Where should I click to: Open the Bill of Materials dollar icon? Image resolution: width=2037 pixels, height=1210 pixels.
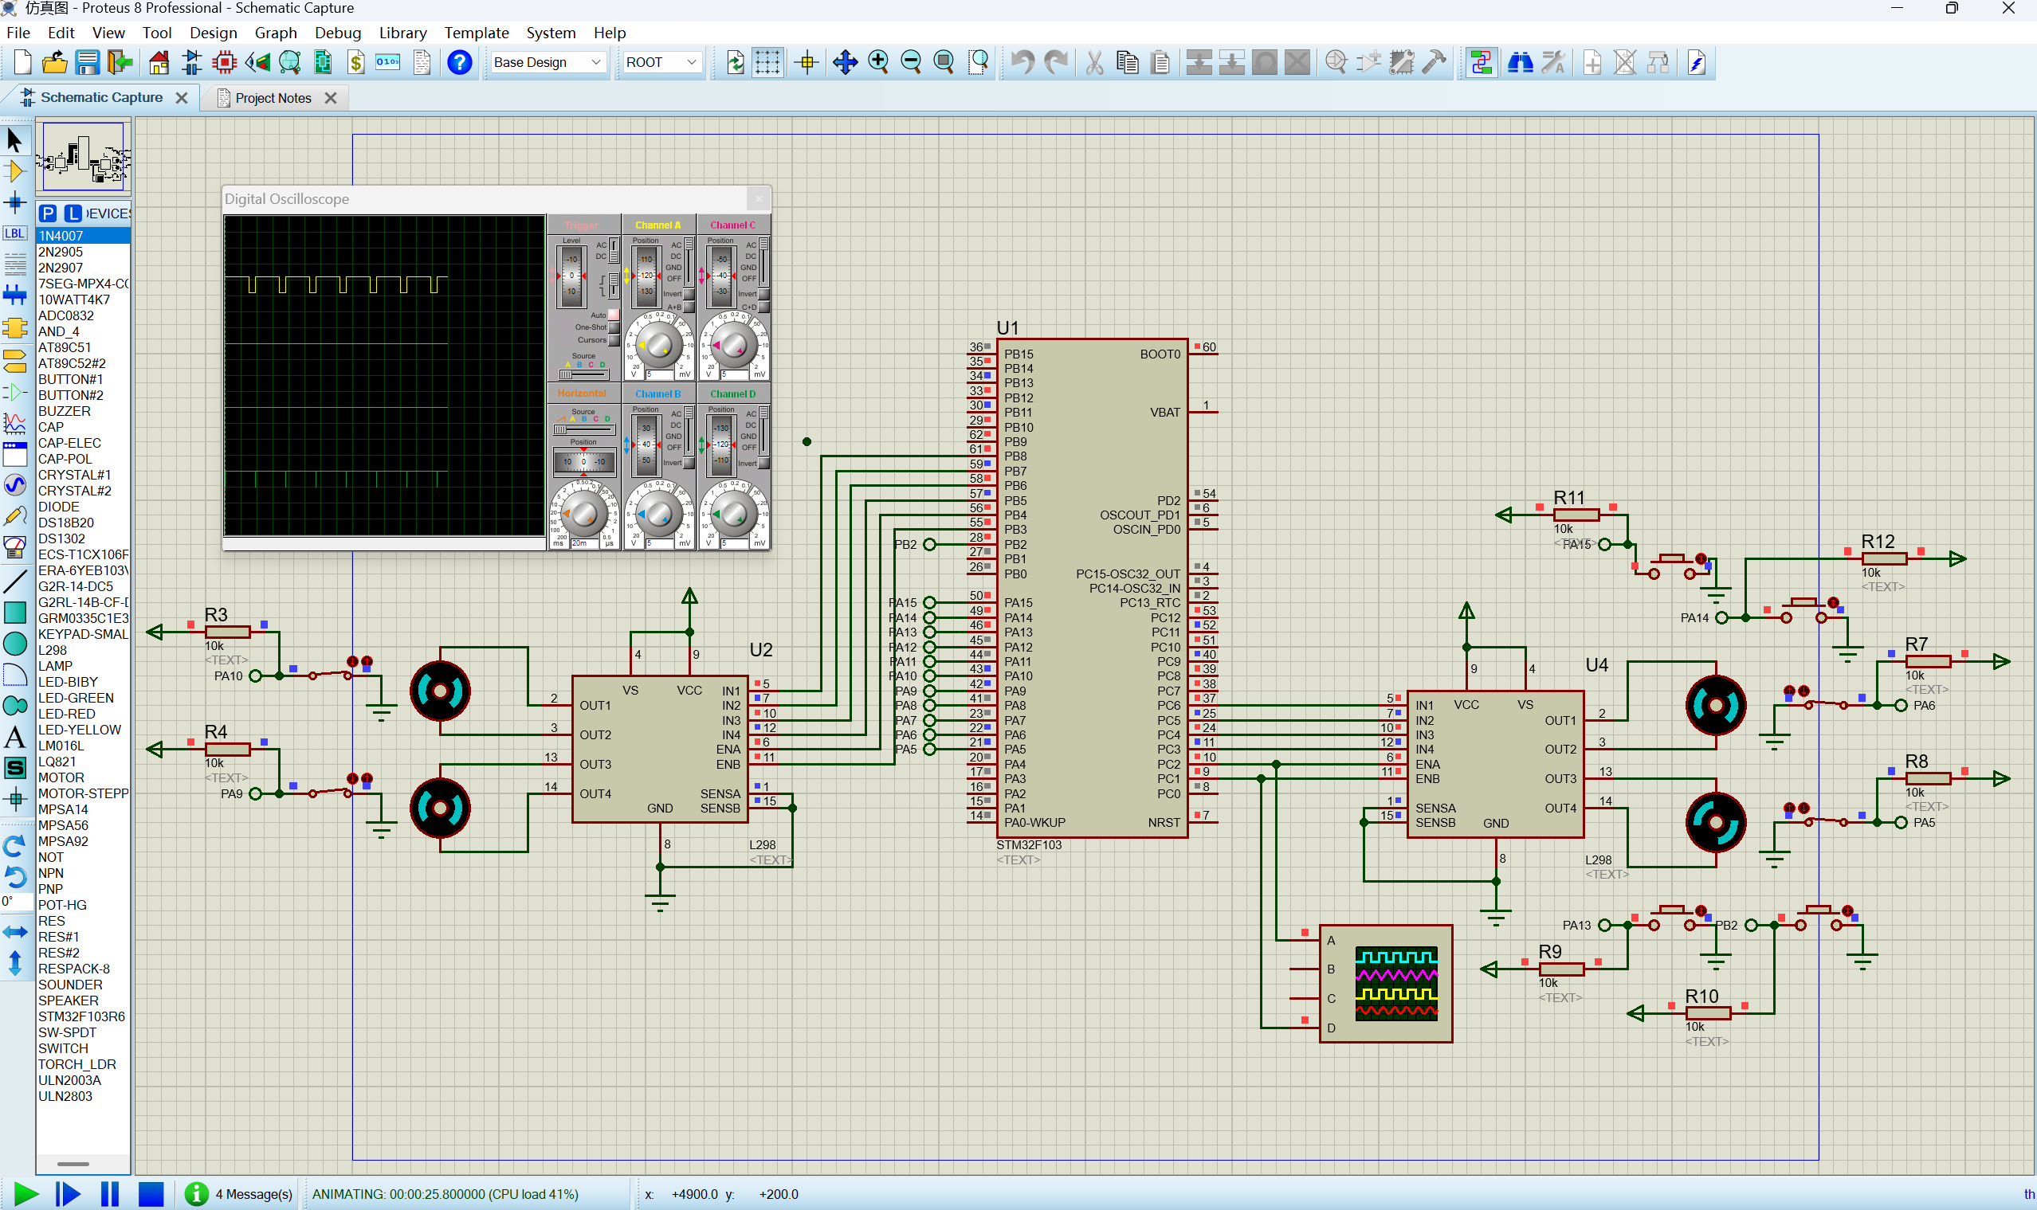[355, 63]
